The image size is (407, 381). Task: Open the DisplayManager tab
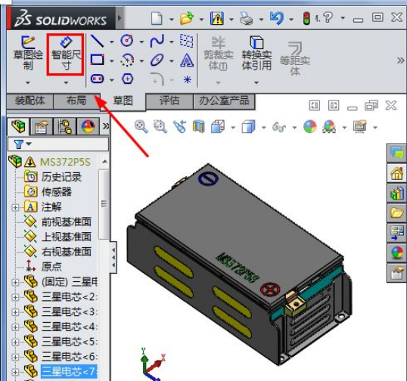(x=88, y=126)
